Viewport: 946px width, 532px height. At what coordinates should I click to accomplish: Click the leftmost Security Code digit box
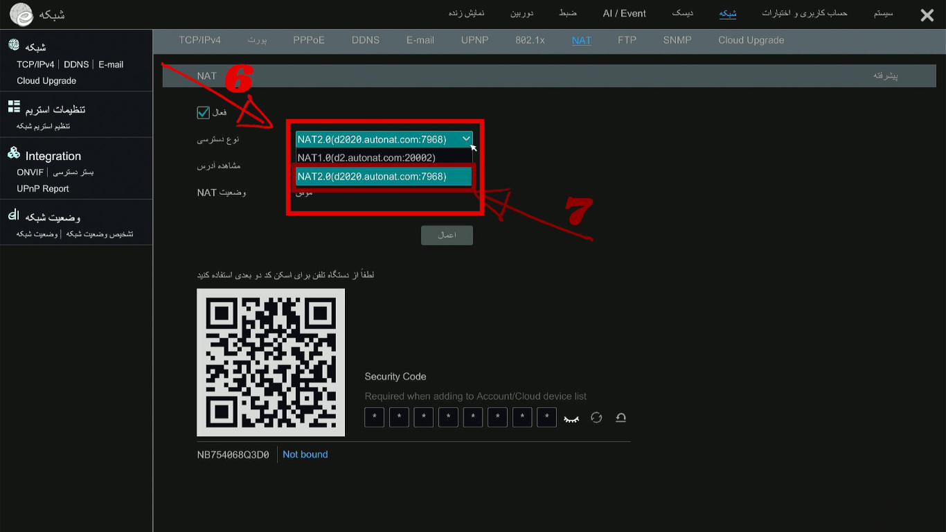374,418
